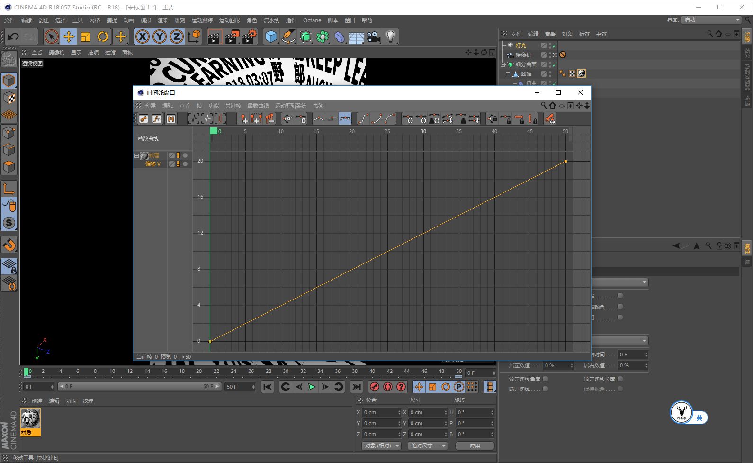Open the 界面 layout dropdown 启动
Image resolution: width=753 pixels, height=463 pixels.
click(x=712, y=19)
